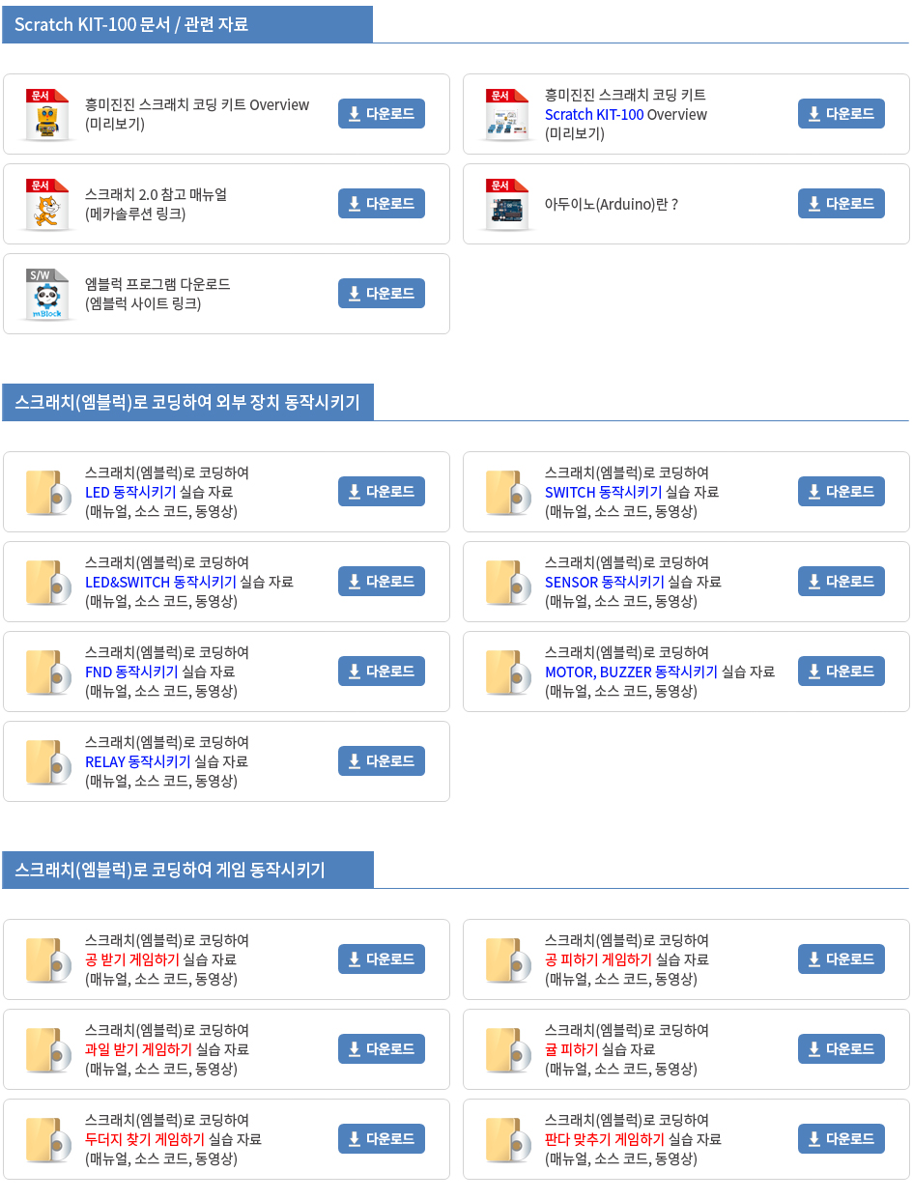
Task: Open the blue MOTOR, BUZZER 동작시키기 link
Action: click(631, 672)
